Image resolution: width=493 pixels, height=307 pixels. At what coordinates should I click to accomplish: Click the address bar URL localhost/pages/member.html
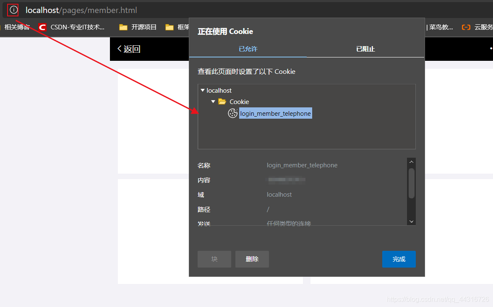pos(81,10)
